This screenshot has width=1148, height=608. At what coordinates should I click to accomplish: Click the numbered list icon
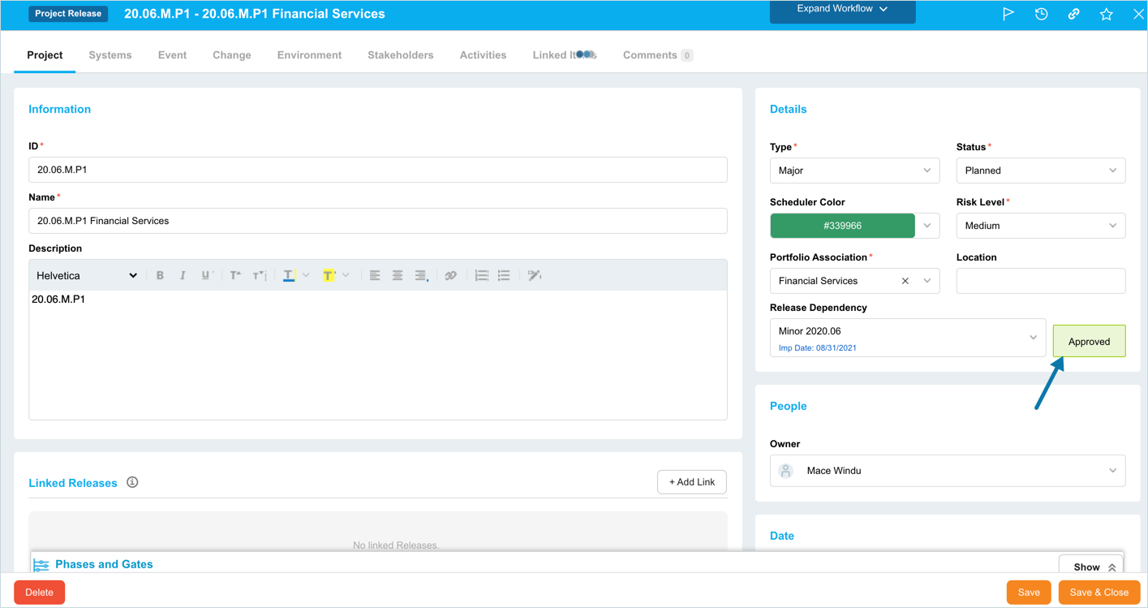(481, 276)
